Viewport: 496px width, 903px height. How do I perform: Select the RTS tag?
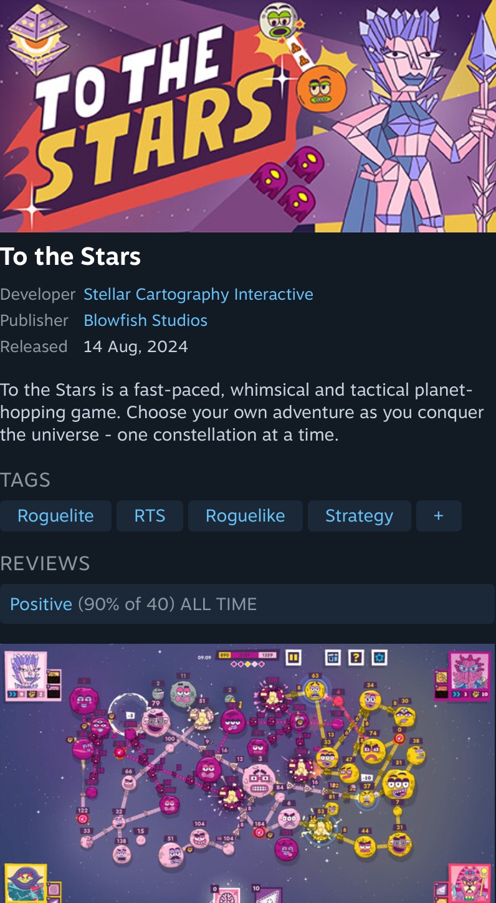pyautogui.click(x=150, y=516)
